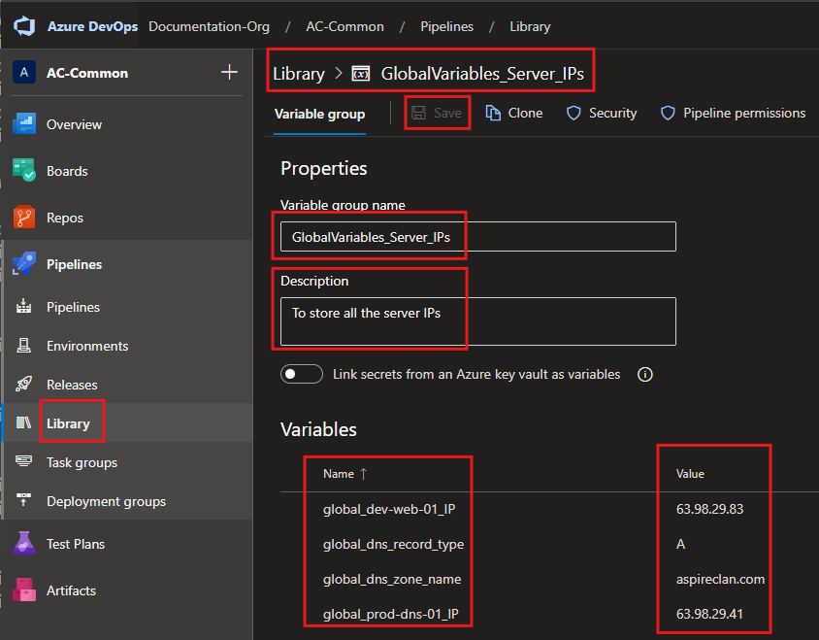Click AC-Common breadcrumb link in header

coord(344,26)
